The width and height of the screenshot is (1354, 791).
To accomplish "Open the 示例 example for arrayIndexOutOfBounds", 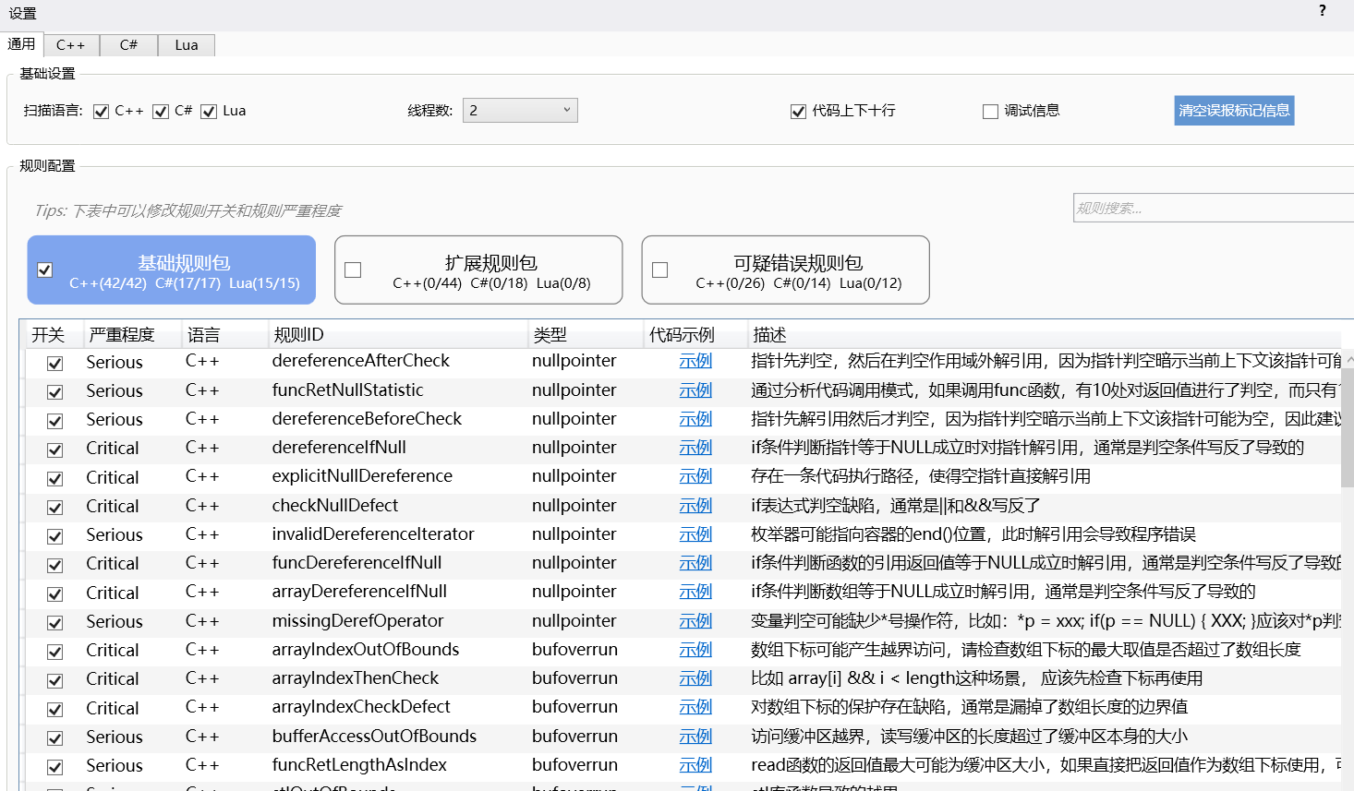I will click(x=695, y=650).
